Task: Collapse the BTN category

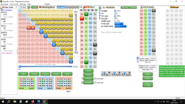Action: click(2, 33)
